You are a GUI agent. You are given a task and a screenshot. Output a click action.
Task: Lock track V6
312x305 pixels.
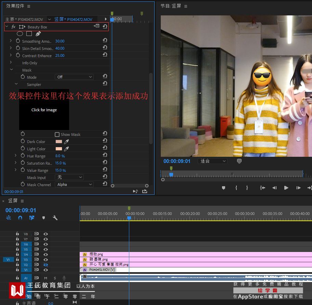[17, 244]
